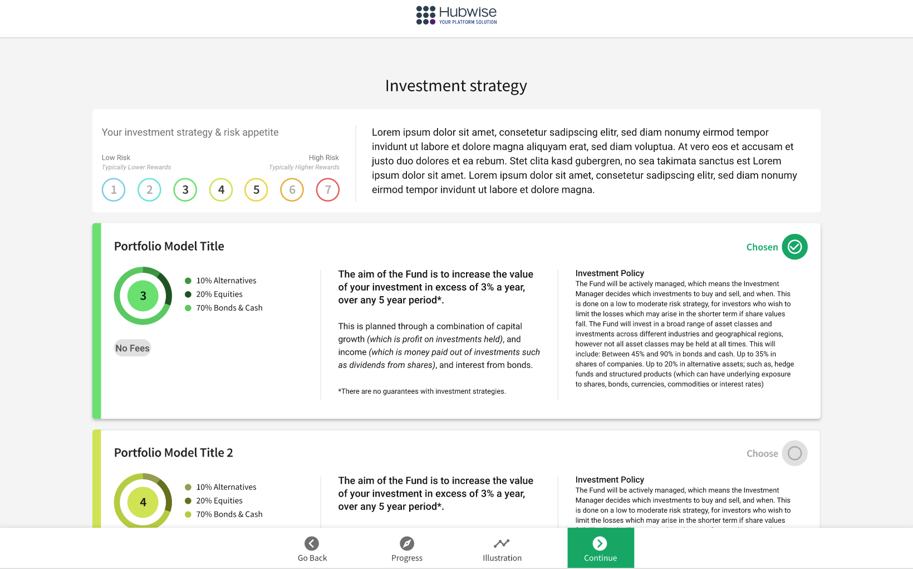This screenshot has height=569, width=913.
Task: Choose risk level 5 circle
Action: click(256, 190)
